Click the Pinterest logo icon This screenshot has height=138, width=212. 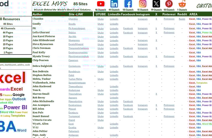pyautogui.click(x=169, y=4)
